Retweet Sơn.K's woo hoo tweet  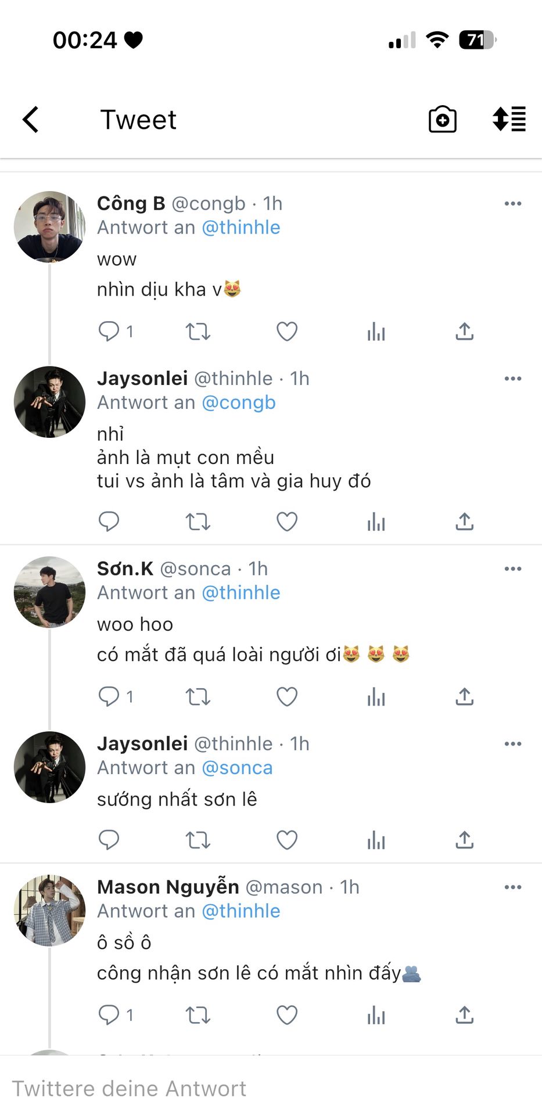tap(198, 696)
